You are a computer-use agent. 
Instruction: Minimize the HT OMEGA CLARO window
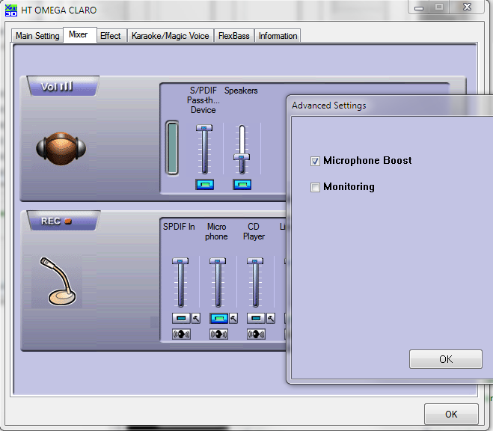419,7
